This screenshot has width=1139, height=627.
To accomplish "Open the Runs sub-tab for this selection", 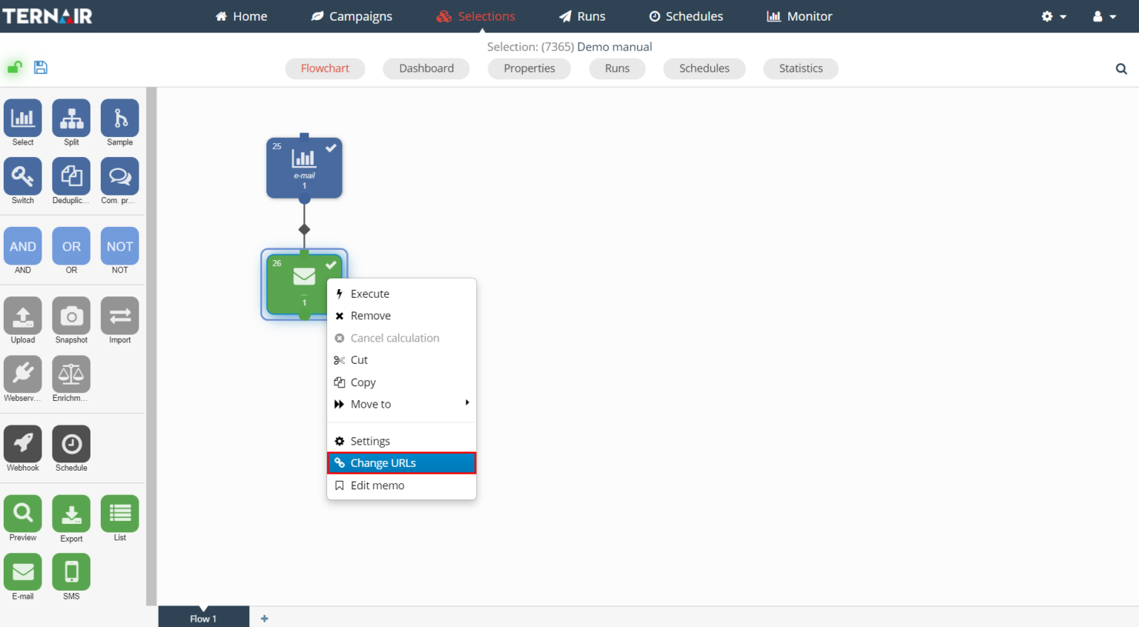I will coord(617,68).
